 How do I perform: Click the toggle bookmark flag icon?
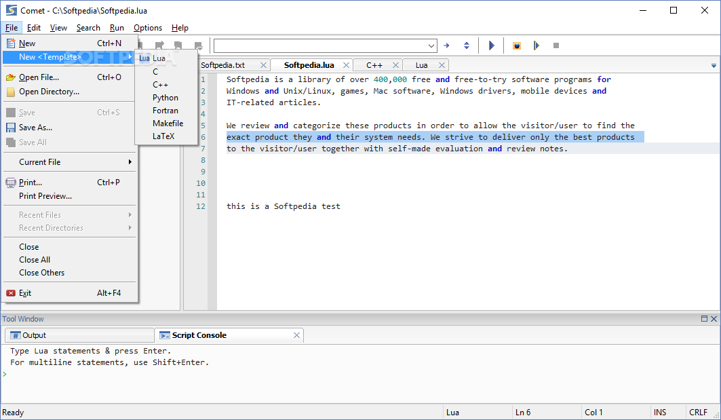pyautogui.click(x=178, y=45)
